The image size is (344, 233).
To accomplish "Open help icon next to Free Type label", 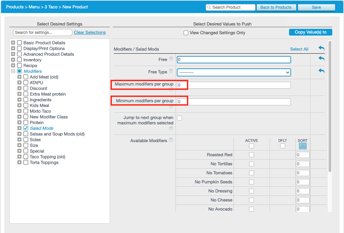I will pyautogui.click(x=171, y=71).
